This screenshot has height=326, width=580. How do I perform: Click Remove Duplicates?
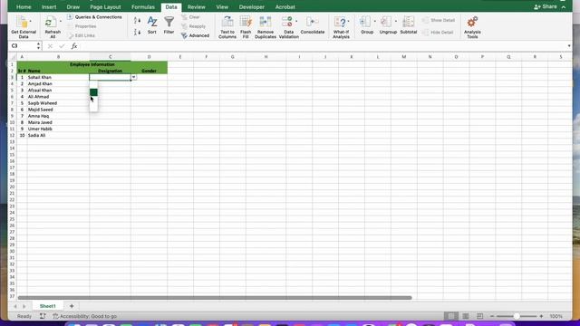pyautogui.click(x=266, y=27)
